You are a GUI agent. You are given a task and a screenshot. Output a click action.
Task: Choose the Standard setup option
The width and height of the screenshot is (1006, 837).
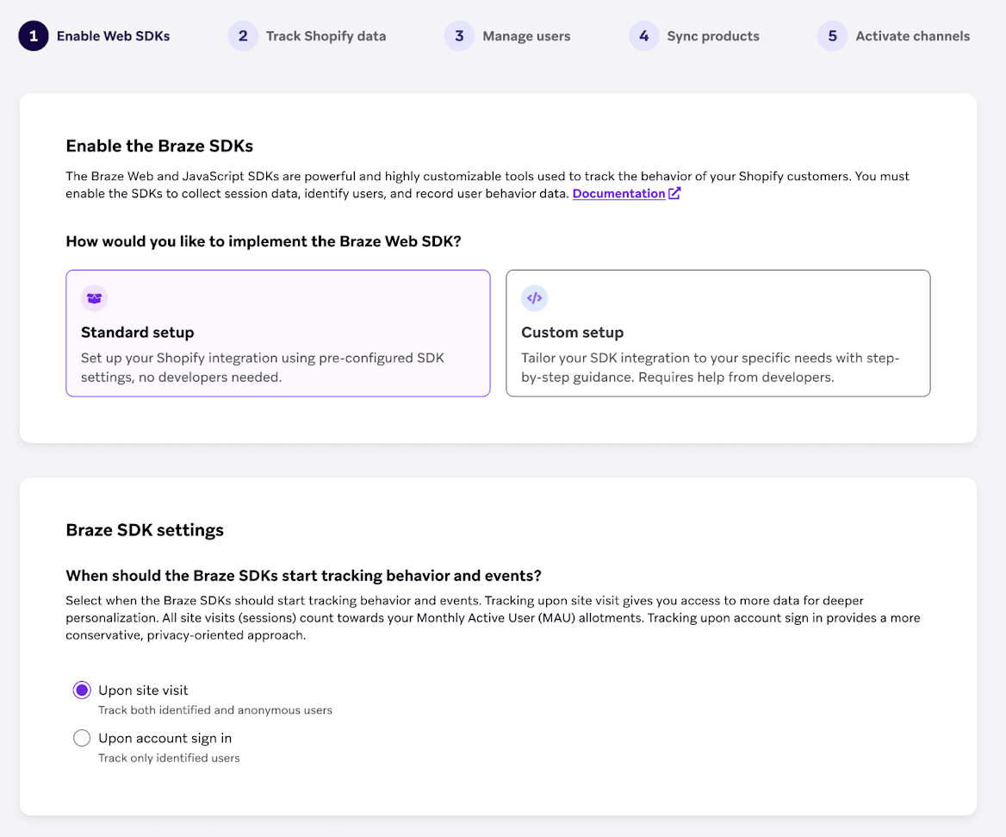click(277, 333)
